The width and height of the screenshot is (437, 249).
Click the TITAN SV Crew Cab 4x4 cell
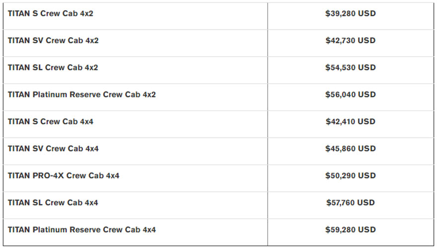pyautogui.click(x=53, y=149)
